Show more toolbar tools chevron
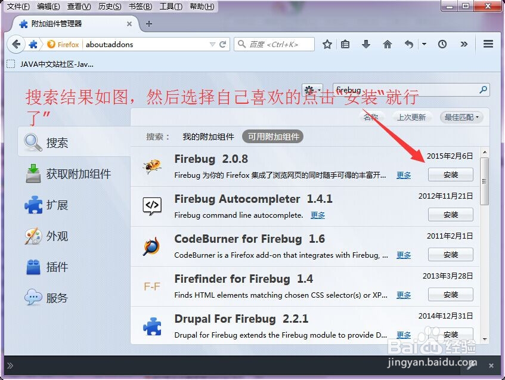Viewport: 505px width, 380px height. 464,44
